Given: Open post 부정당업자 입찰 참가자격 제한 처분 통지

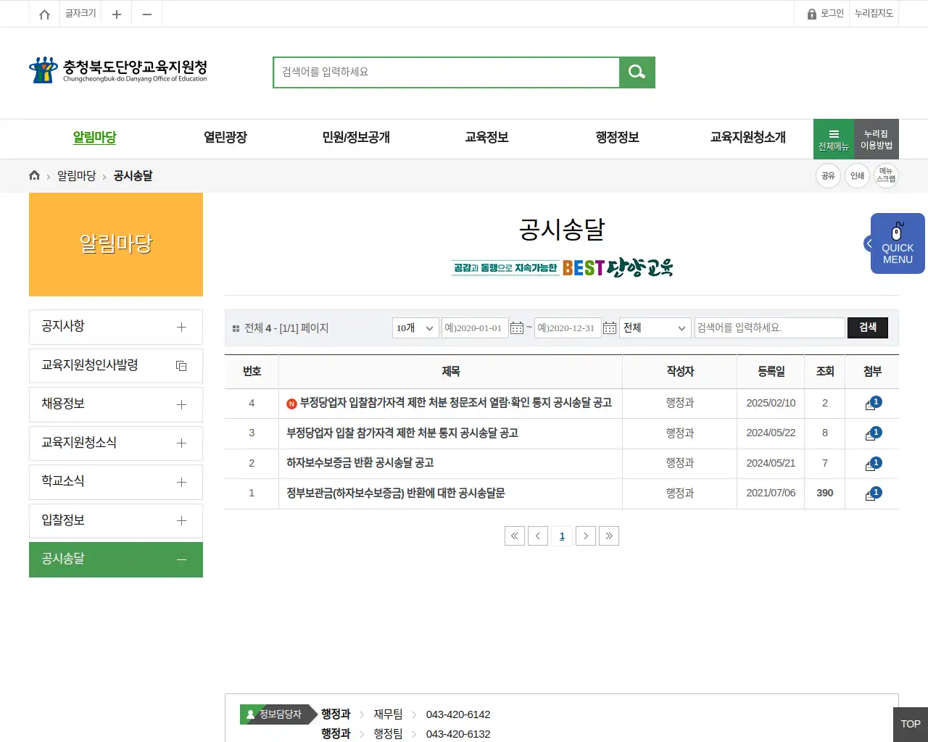Looking at the screenshot, I should click(402, 433).
